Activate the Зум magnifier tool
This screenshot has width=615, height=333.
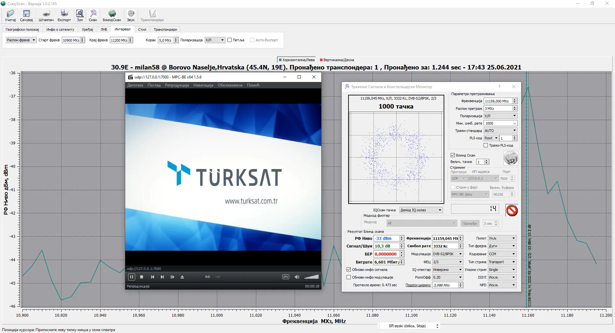[80, 15]
